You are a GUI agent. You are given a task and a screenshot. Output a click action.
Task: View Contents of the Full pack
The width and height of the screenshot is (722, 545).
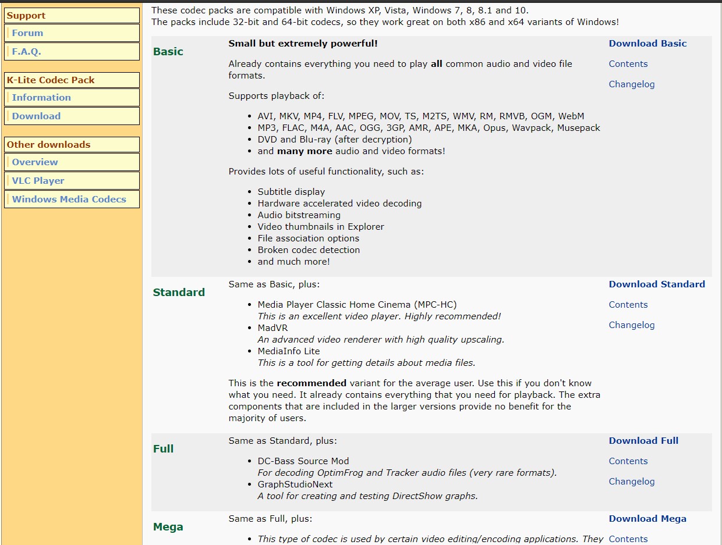[x=628, y=461]
